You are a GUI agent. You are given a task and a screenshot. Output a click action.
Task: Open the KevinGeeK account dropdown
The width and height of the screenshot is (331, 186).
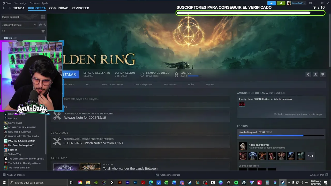tap(296, 3)
